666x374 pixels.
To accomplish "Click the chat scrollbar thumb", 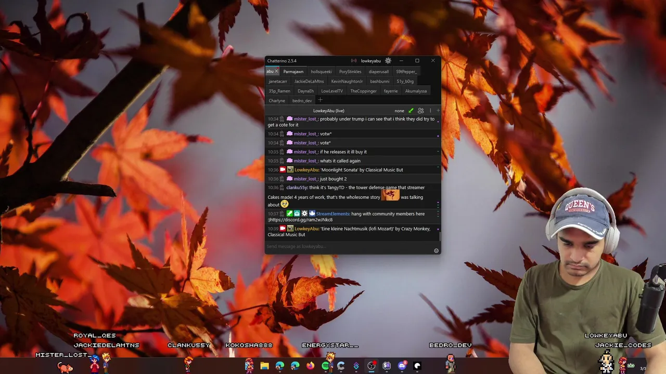I will [440, 237].
